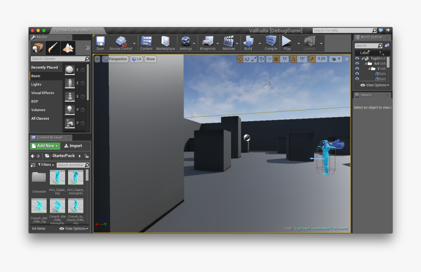Select the scale gizmo tool
The image size is (421, 272).
coord(254,59)
